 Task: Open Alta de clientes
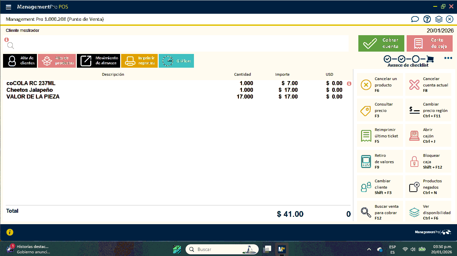pos(20,61)
